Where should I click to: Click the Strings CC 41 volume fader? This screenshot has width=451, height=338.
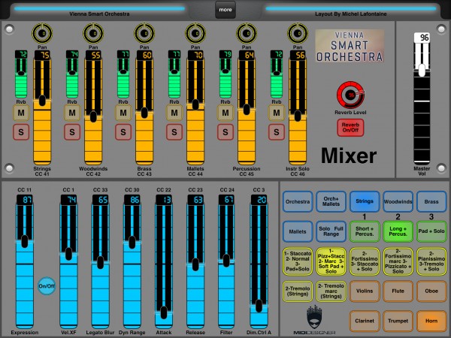point(42,107)
